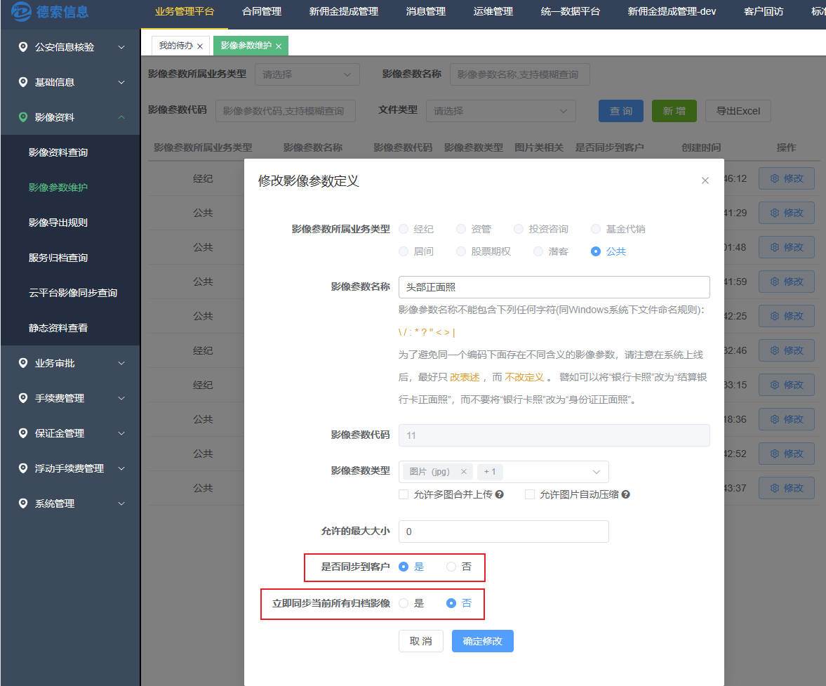Enable 允许多图合并上传 checkbox
826x686 pixels.
pyautogui.click(x=404, y=494)
